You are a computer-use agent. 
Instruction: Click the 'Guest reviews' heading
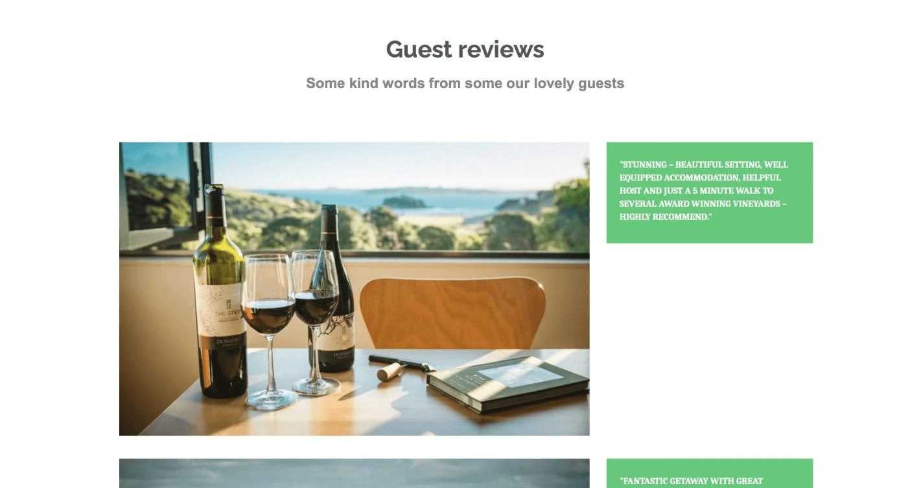pos(465,49)
